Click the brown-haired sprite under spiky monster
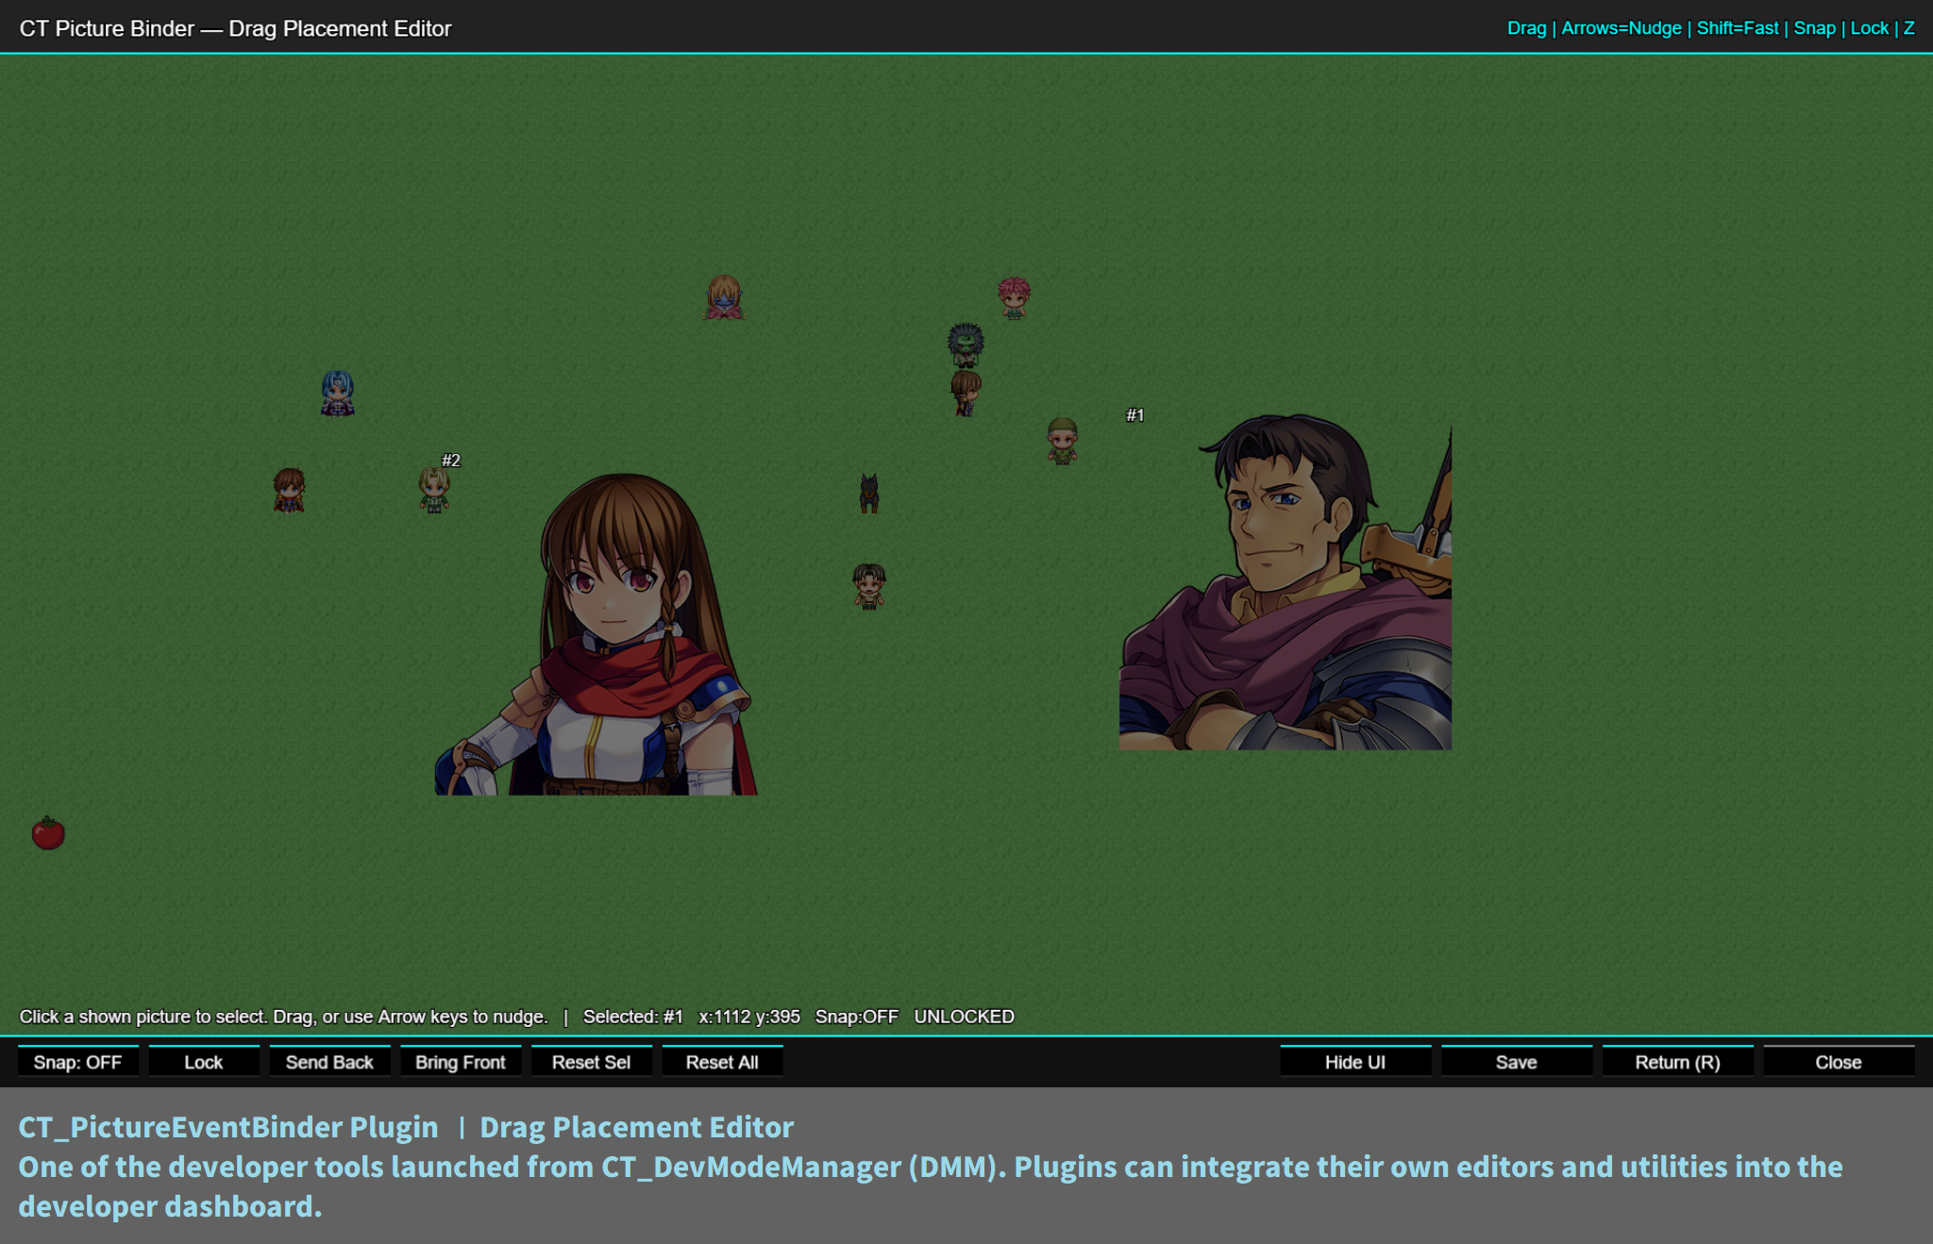1933x1244 pixels. click(965, 393)
